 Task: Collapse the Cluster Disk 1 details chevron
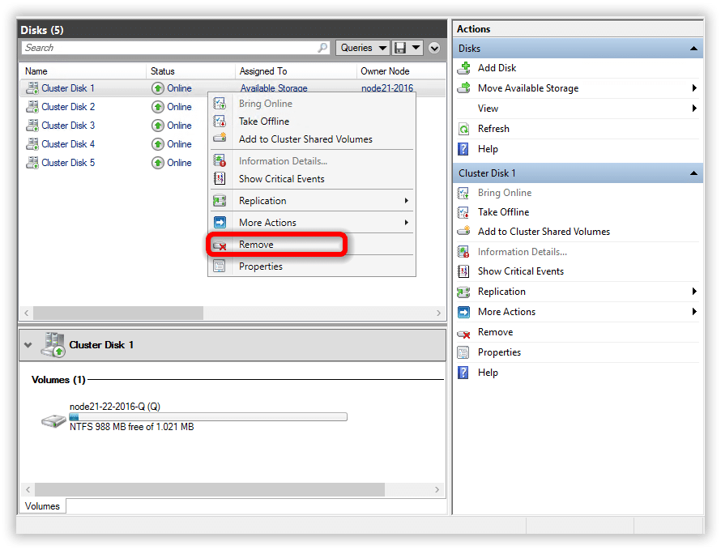(28, 345)
